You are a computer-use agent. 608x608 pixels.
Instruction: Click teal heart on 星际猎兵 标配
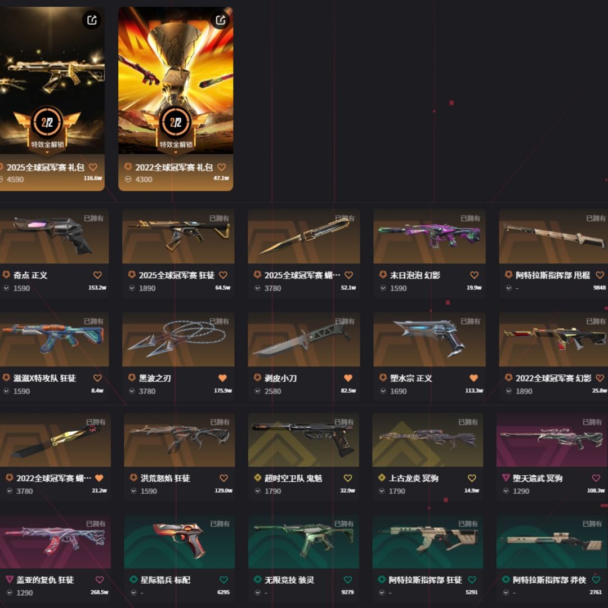pyautogui.click(x=223, y=580)
